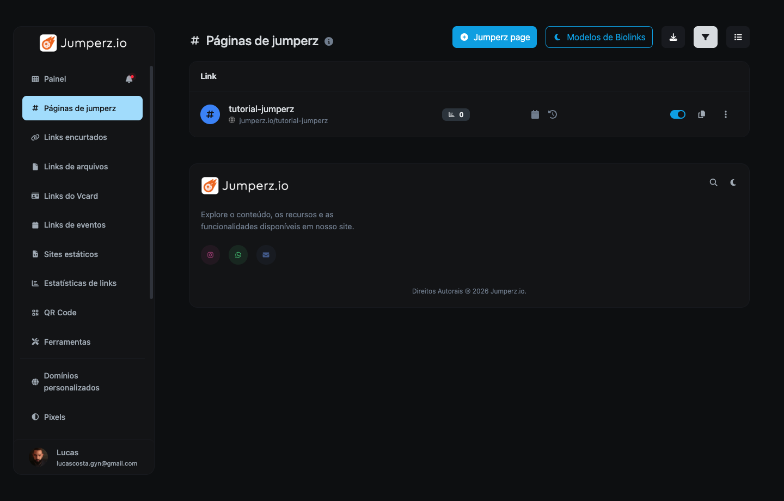The image size is (784, 501).
Task: Open the tutorial-jumperz link title
Action: [x=261, y=109]
